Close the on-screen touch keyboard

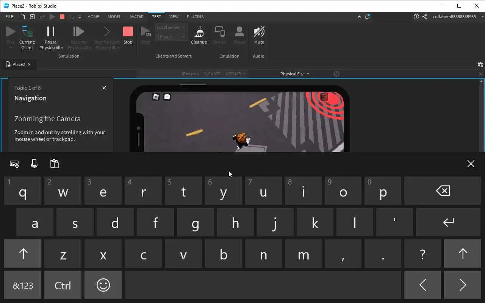[x=471, y=164]
